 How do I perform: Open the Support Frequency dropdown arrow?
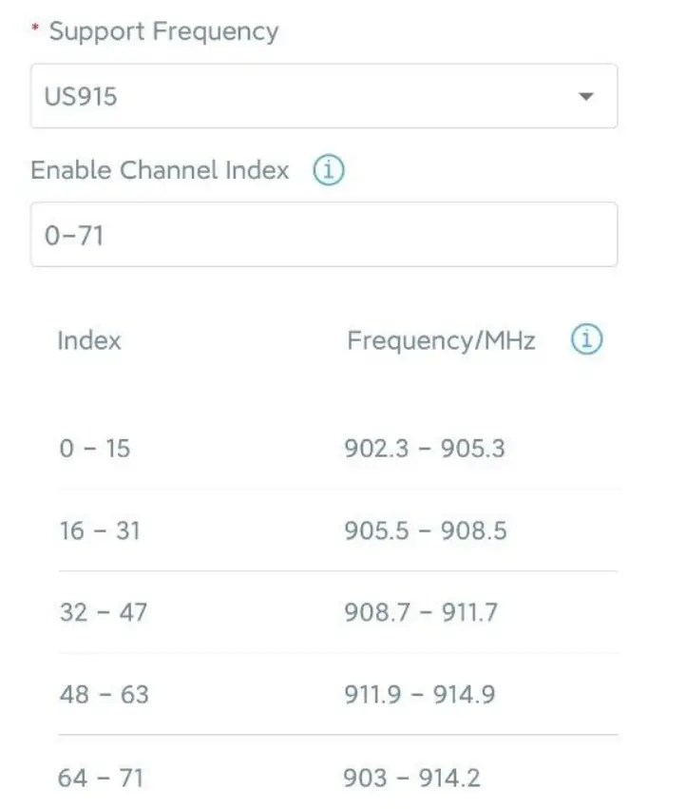(x=586, y=96)
